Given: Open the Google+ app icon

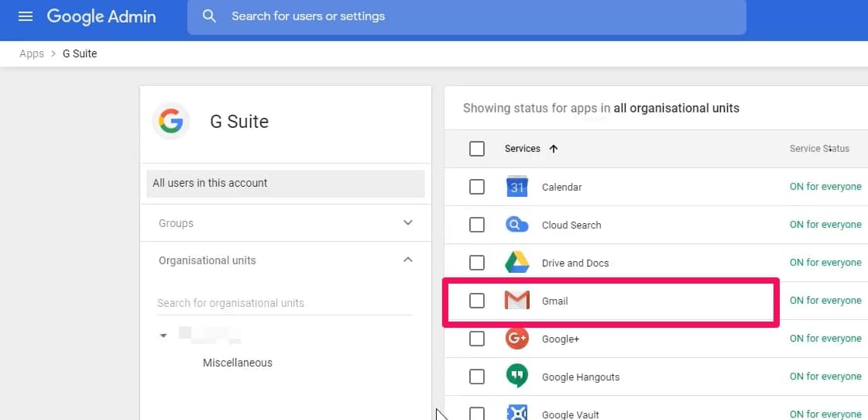Looking at the screenshot, I should point(517,339).
